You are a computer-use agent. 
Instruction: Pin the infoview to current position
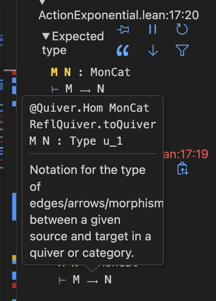click(123, 30)
